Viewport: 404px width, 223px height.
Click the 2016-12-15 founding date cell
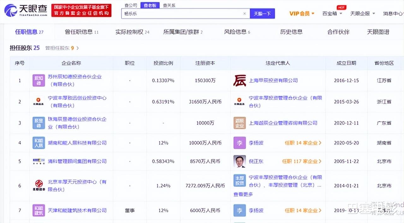(x=346, y=80)
